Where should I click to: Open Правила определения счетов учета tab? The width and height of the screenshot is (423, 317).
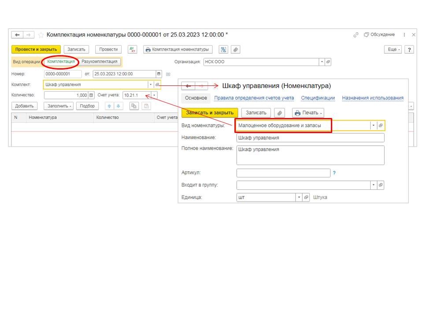(254, 98)
